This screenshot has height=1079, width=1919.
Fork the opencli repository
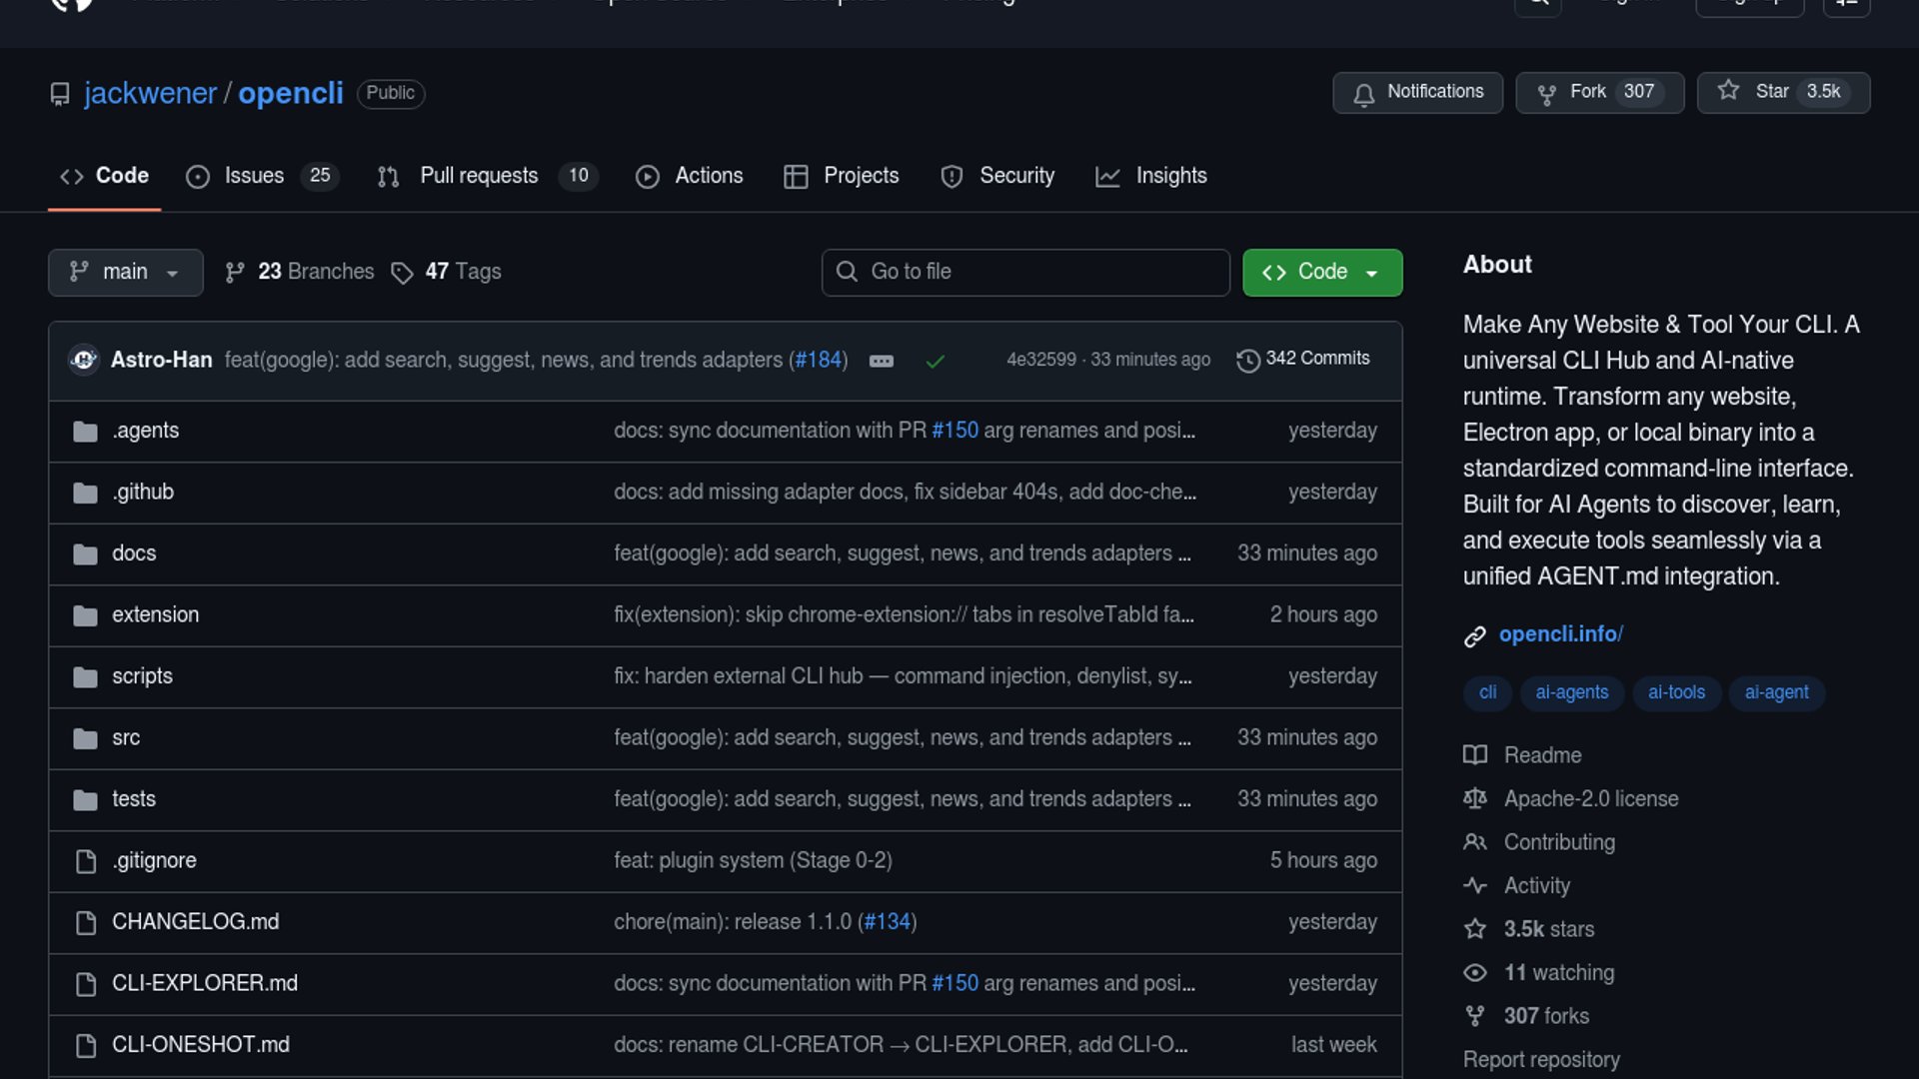[x=1599, y=92]
